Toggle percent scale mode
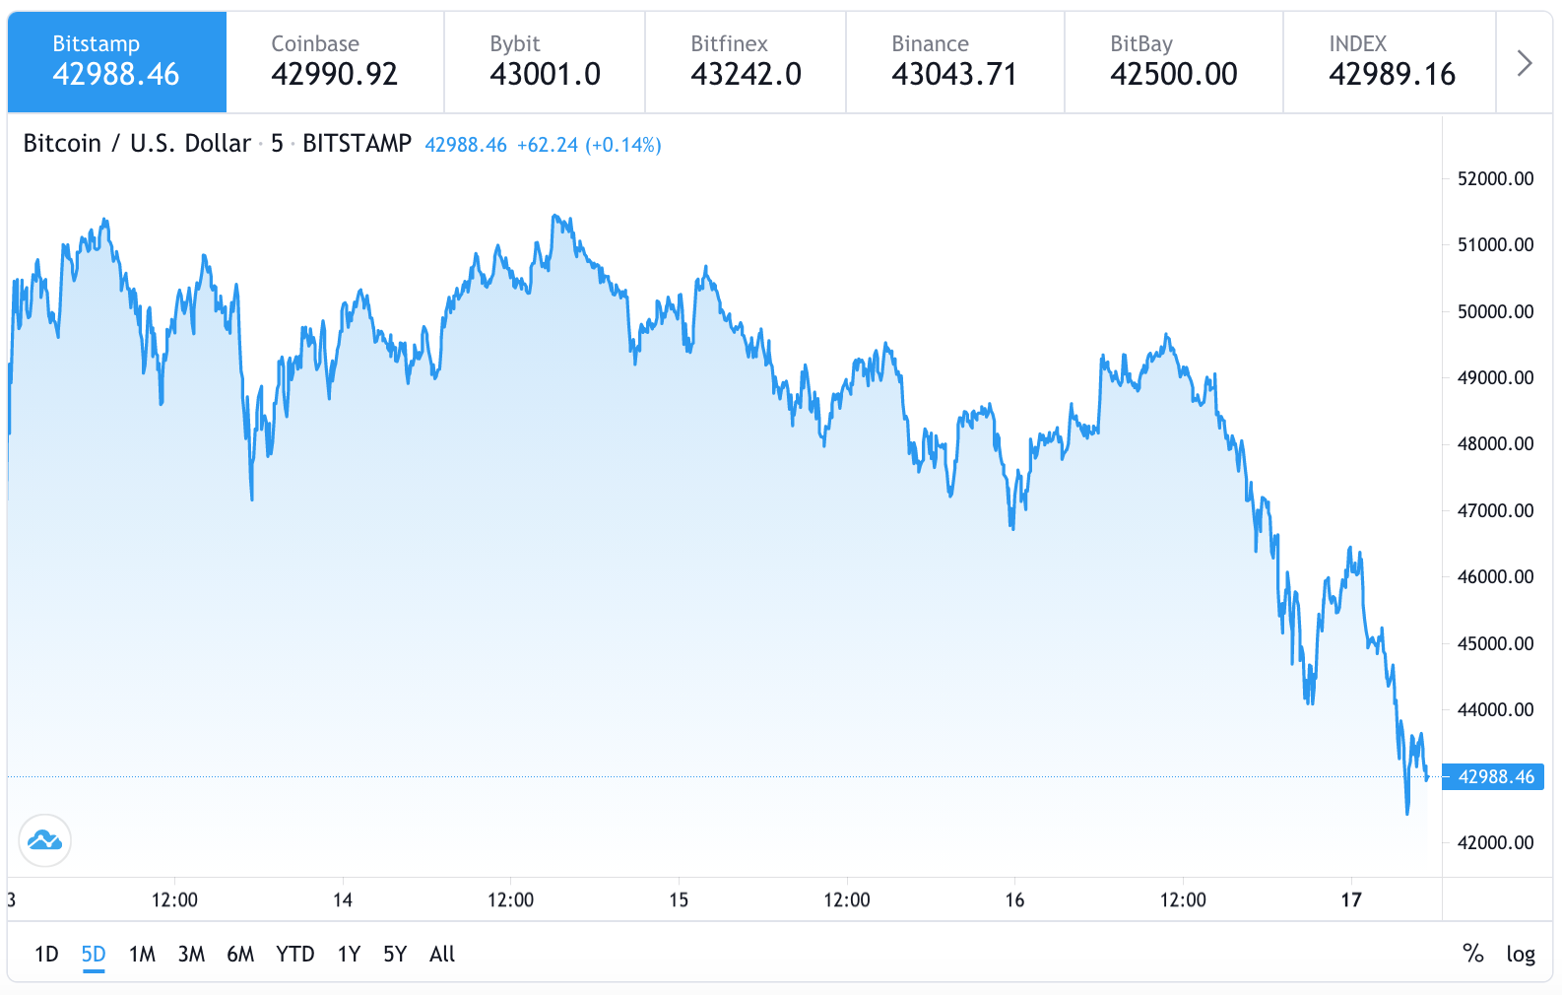 tap(1472, 954)
